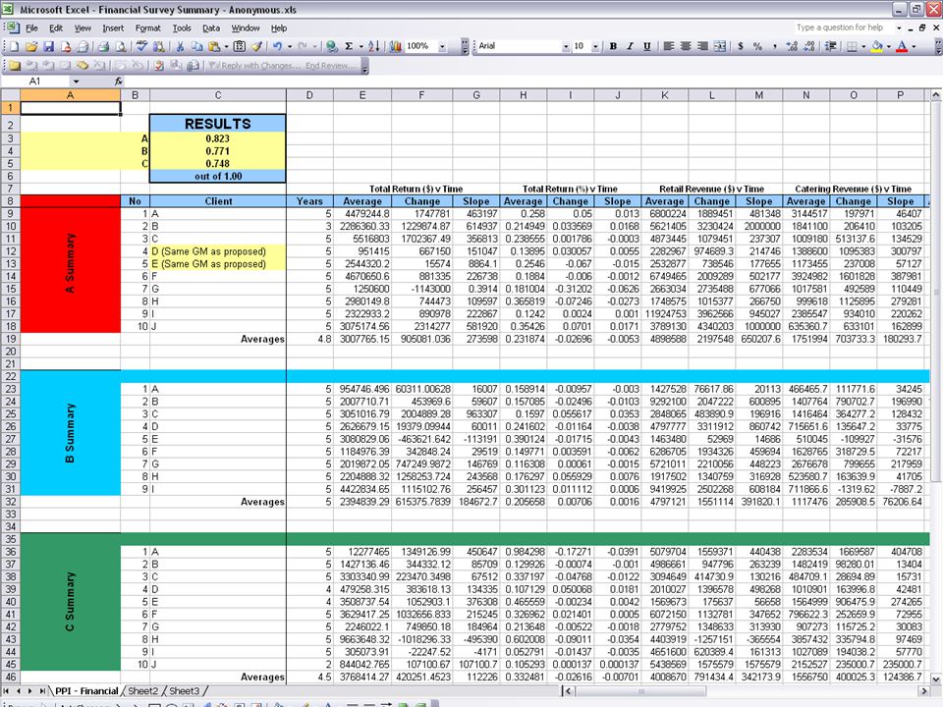Viewport: 943px width, 707px height.
Task: Switch to the Sheet2 tab
Action: coord(142,690)
